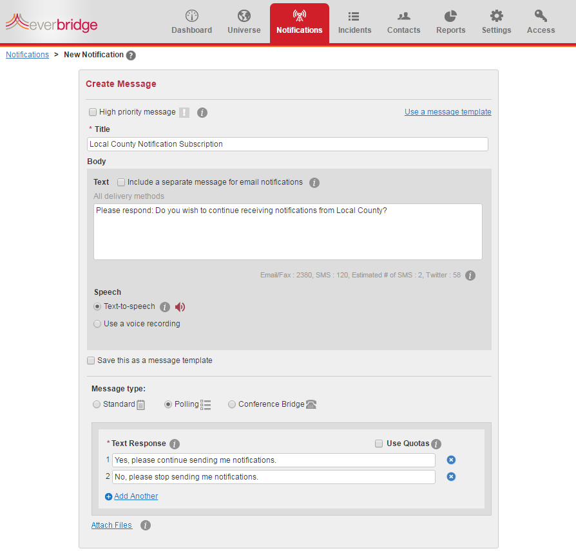Click the info icon next to Attach Files
This screenshot has height=551, width=576.
pyautogui.click(x=145, y=525)
